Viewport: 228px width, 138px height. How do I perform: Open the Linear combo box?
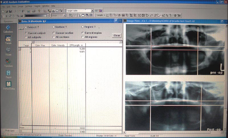[x=65, y=15]
